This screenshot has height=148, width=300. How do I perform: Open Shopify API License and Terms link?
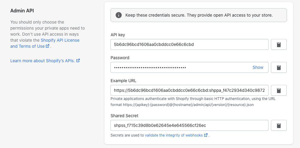click(x=45, y=43)
